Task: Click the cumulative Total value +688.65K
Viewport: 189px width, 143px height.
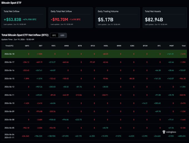Action: coord(182,136)
